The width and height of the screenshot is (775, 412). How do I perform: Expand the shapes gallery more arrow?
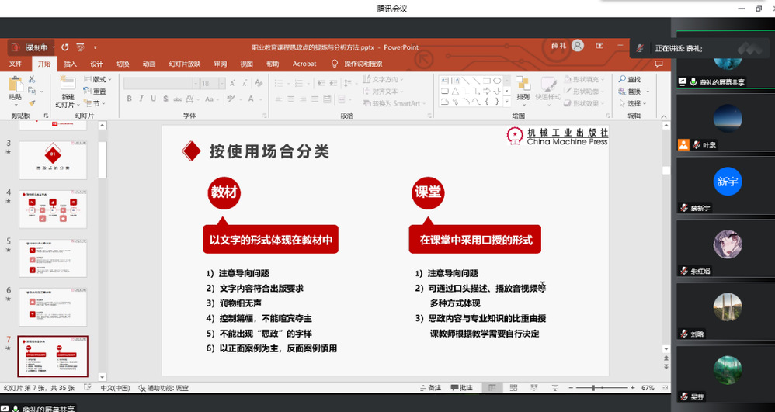tap(508, 102)
